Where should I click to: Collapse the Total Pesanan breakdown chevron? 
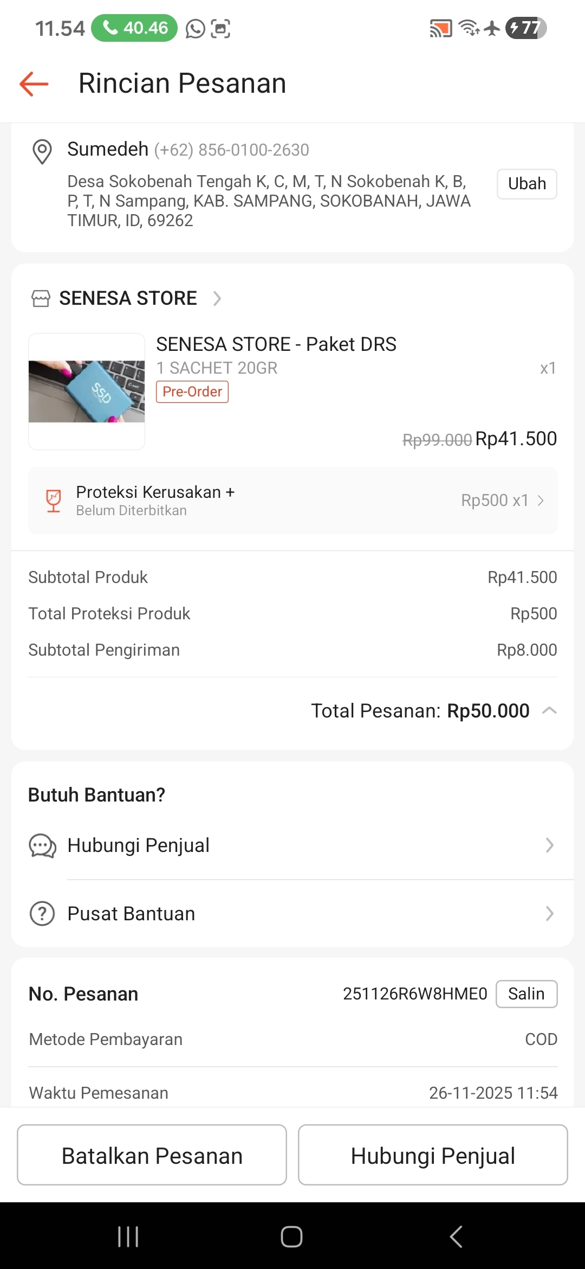tap(549, 710)
